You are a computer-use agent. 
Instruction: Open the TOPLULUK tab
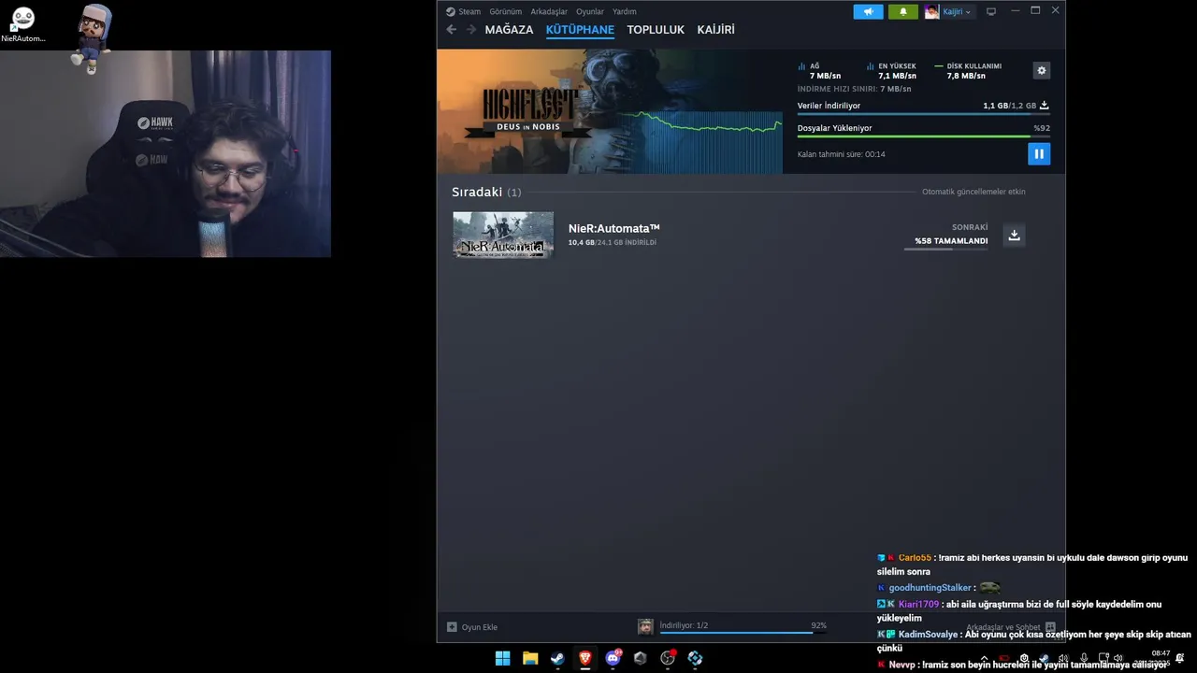pos(656,30)
